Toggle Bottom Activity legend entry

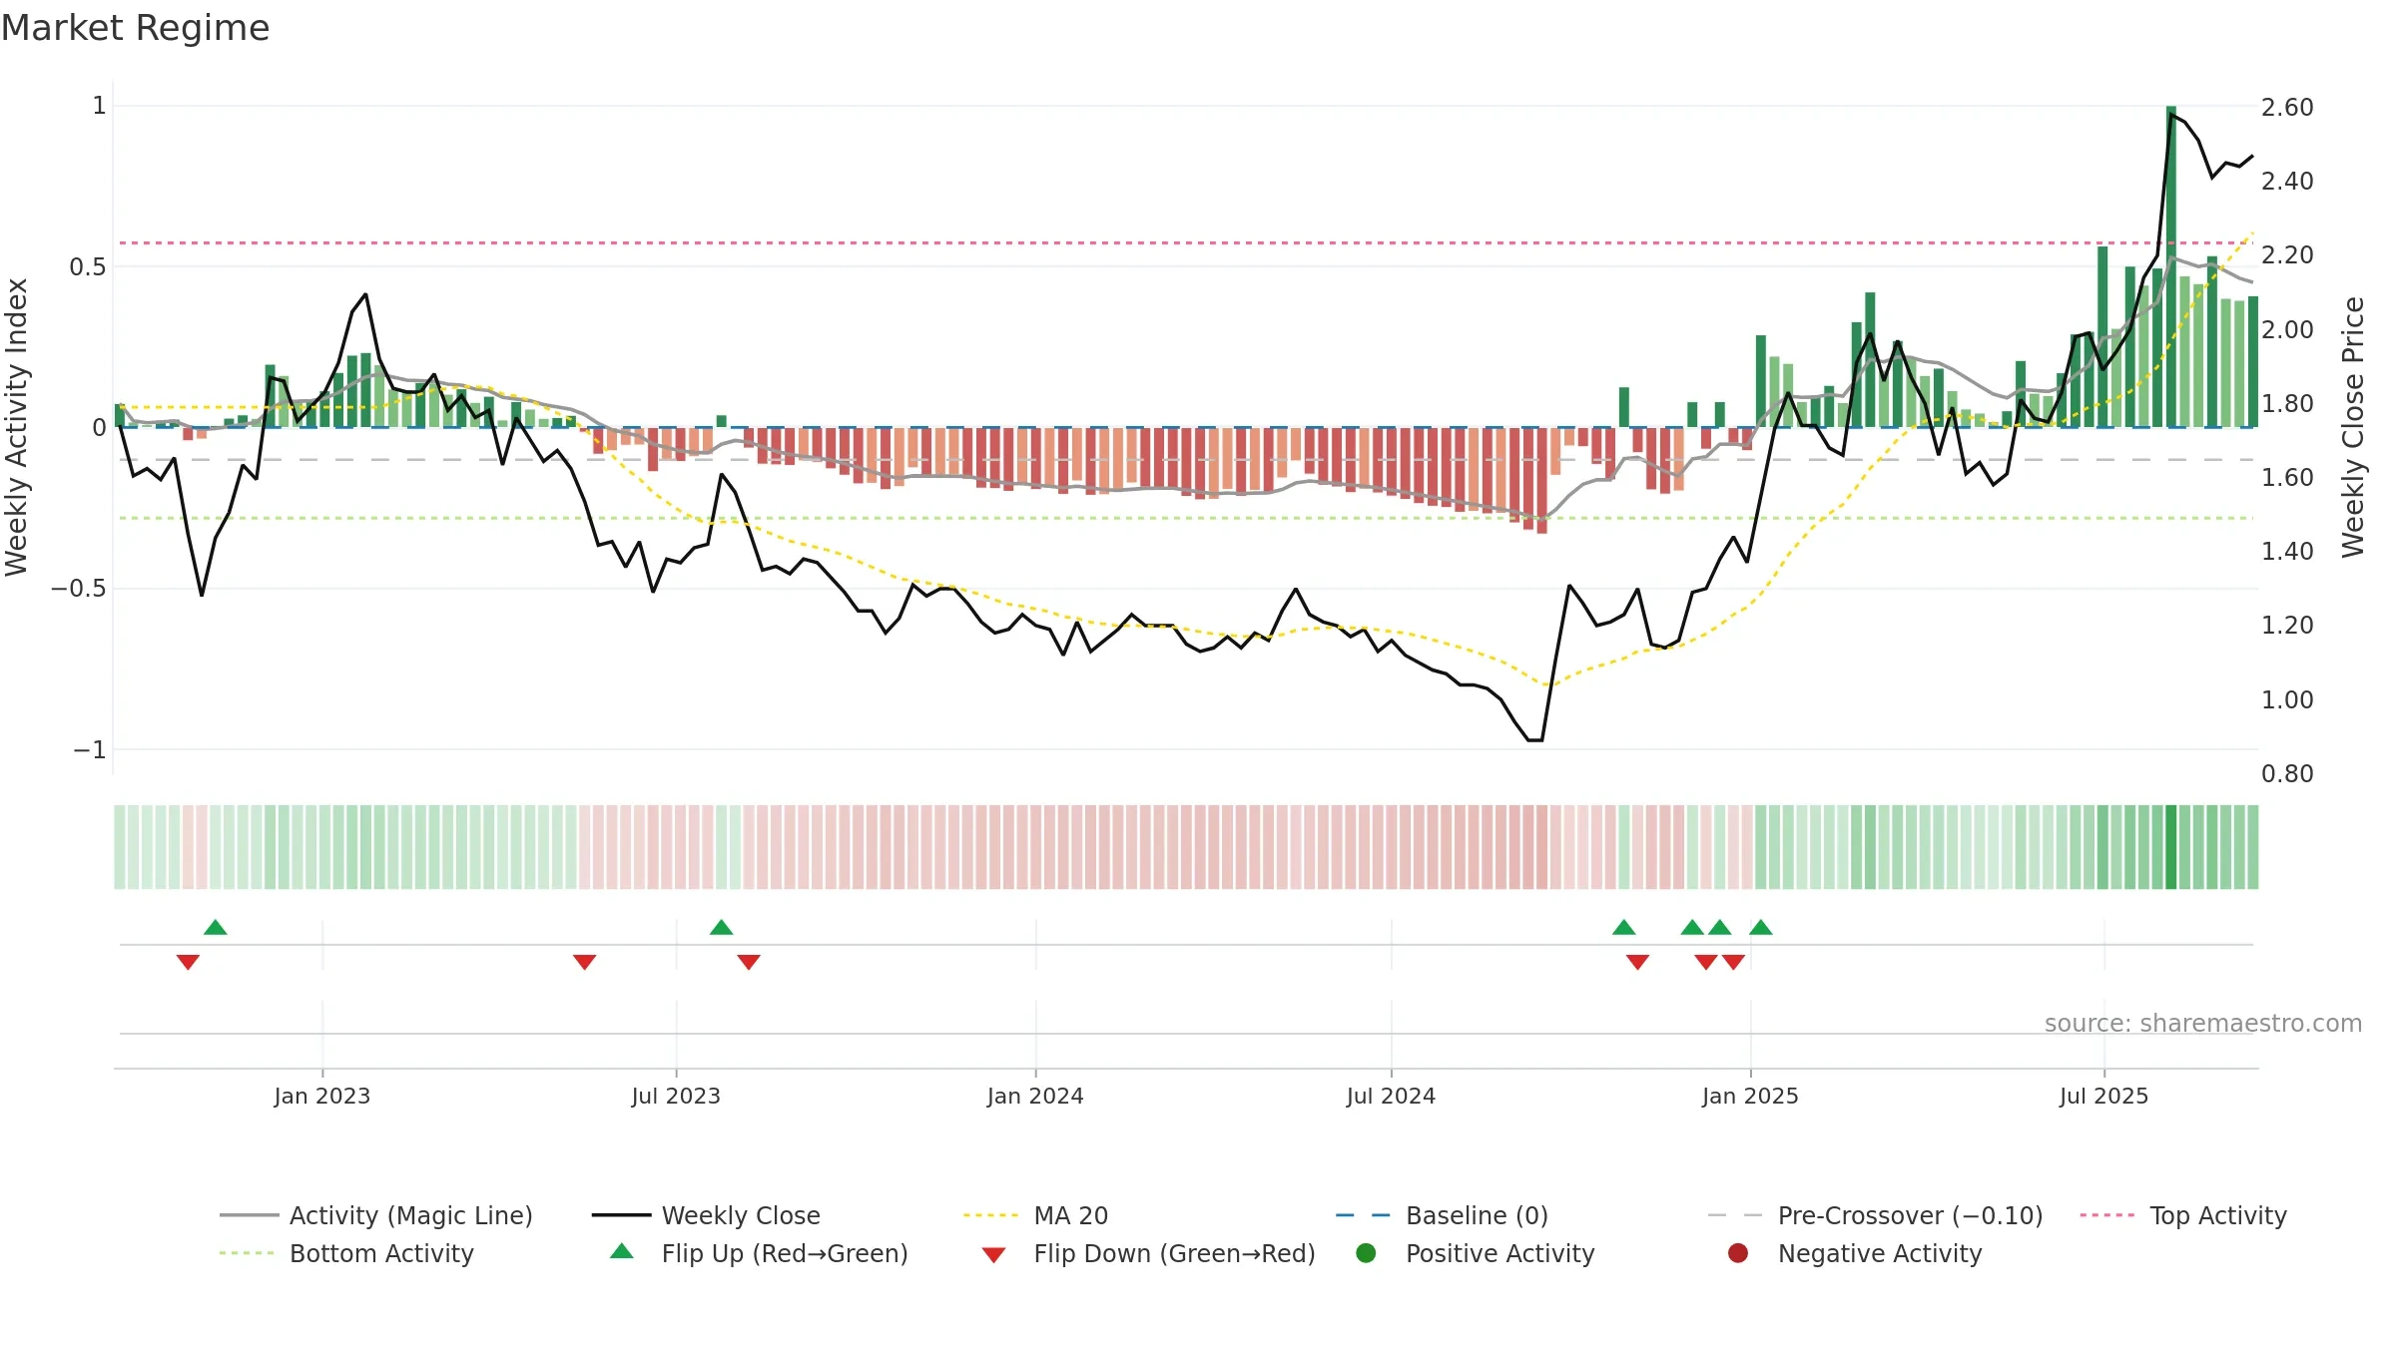(346, 1253)
